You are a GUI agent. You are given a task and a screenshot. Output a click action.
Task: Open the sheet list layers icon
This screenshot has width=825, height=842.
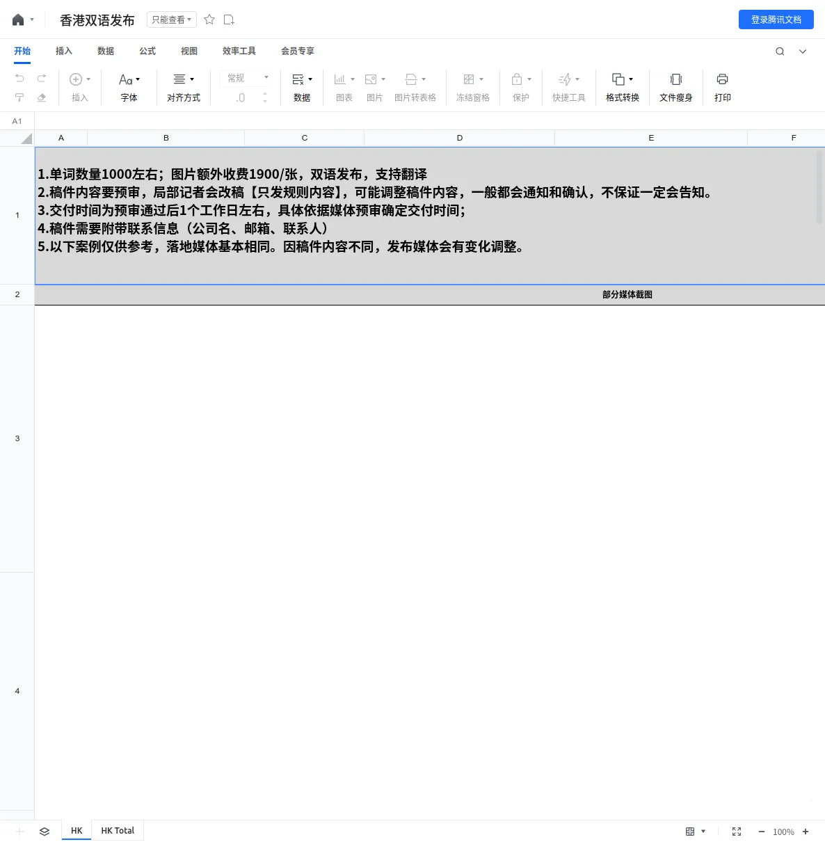45,832
